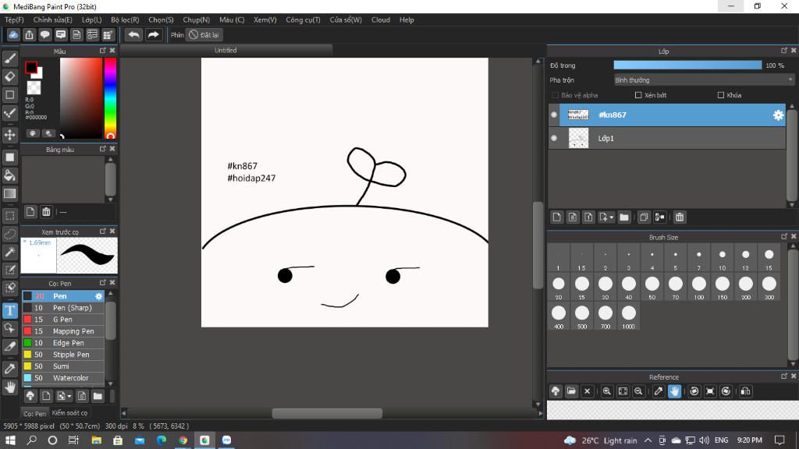Screen dimensions: 799x449
Task: Click the rainbow hue strip in color panel
Action: [x=110, y=97]
